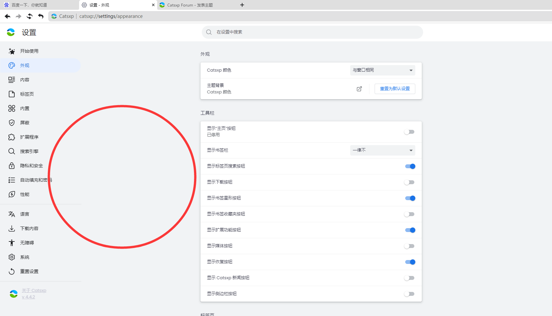Screen dimensions: 552x316
Task: Disable 显示恢复按钮 switch
Action: tap(410, 262)
